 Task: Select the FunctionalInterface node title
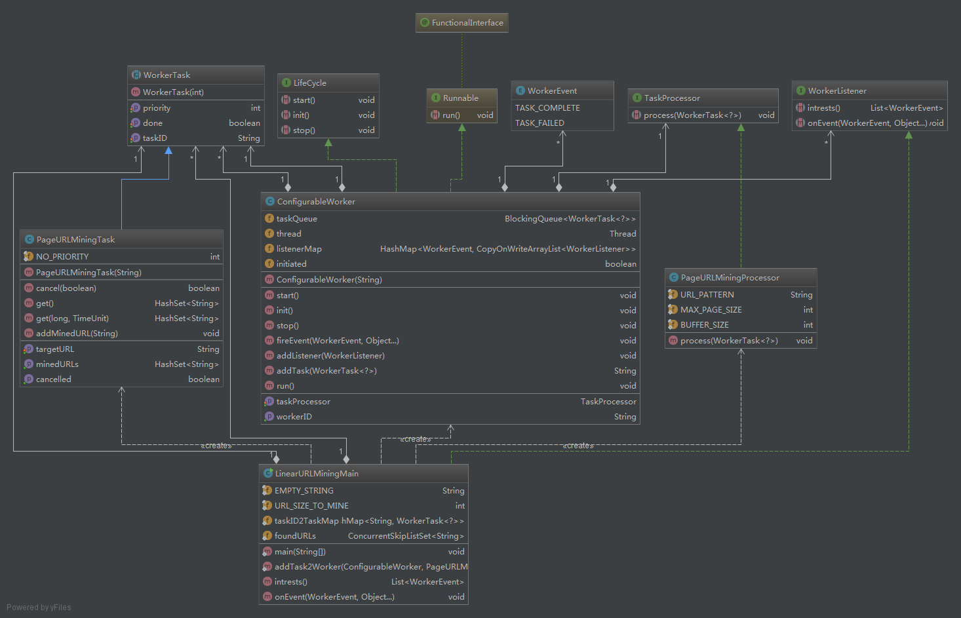point(467,22)
